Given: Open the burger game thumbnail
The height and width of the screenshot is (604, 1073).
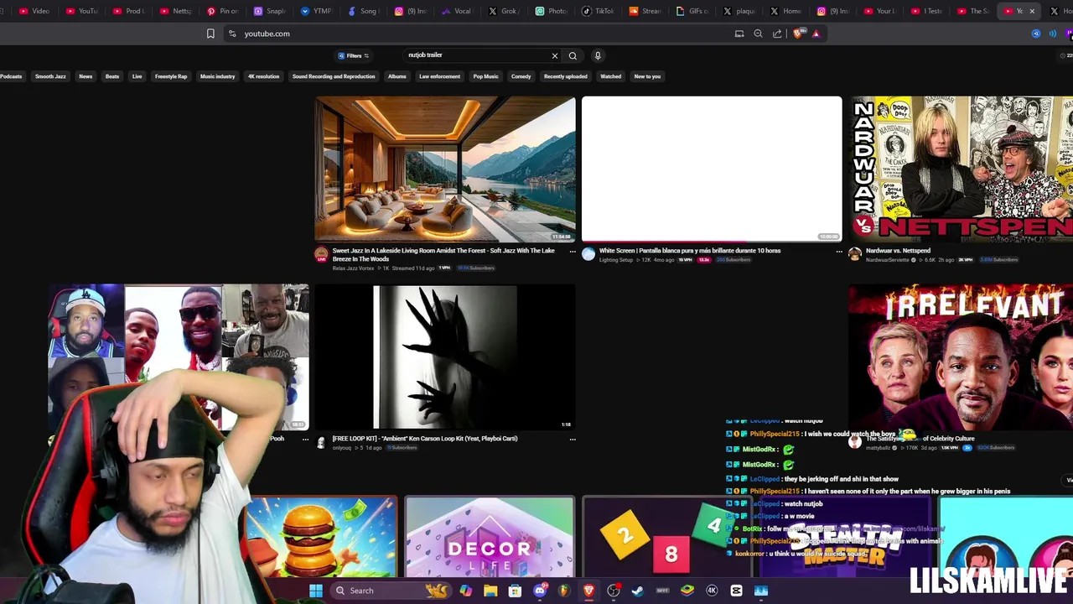Looking at the screenshot, I should point(322,537).
